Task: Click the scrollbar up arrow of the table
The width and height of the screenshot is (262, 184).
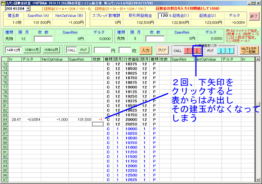Action: (258, 59)
